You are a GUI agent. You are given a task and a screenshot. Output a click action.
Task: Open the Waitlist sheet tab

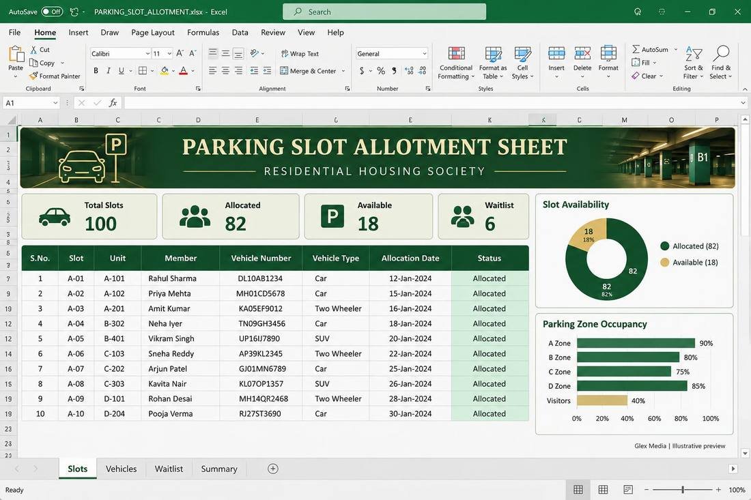[x=169, y=469]
